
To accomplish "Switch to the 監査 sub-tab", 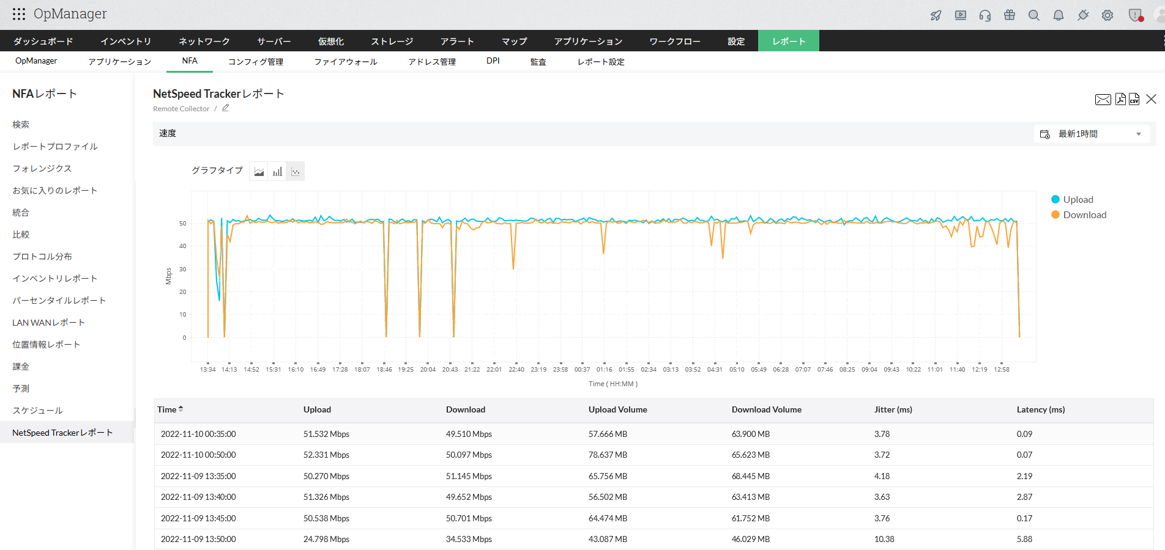I will (538, 62).
